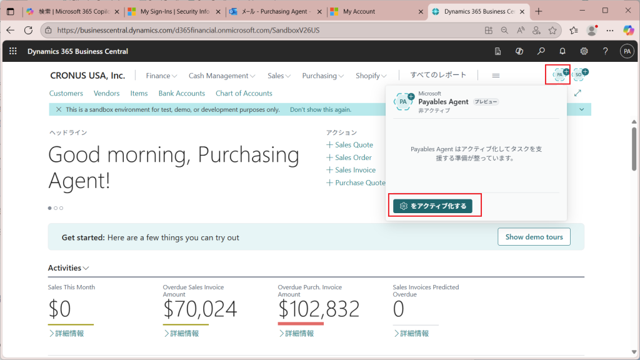Create a new Sales Invoice
Screen dimensions: 640x360
(x=351, y=170)
